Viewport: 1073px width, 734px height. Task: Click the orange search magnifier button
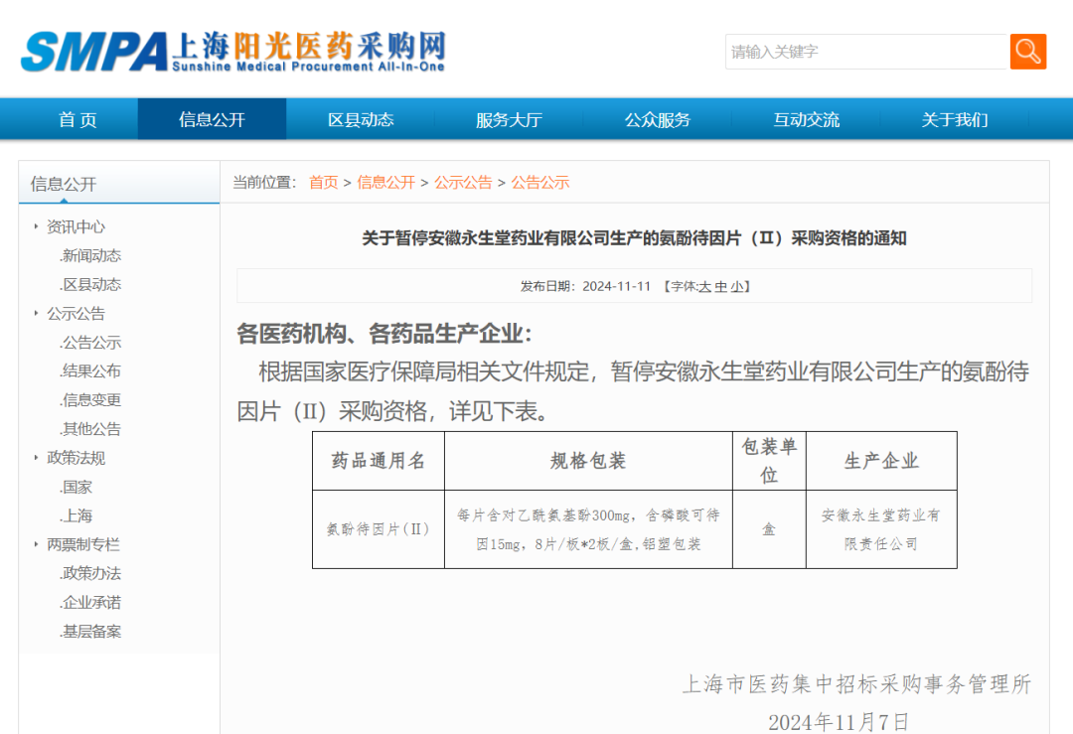tap(1028, 52)
